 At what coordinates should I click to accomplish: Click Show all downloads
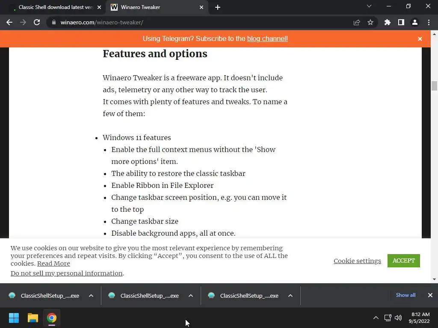tap(405, 295)
